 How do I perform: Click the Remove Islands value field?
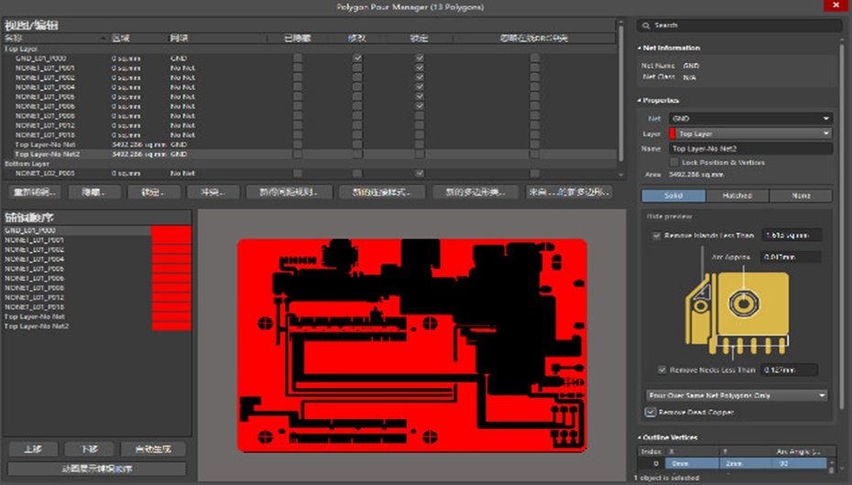[x=792, y=235]
